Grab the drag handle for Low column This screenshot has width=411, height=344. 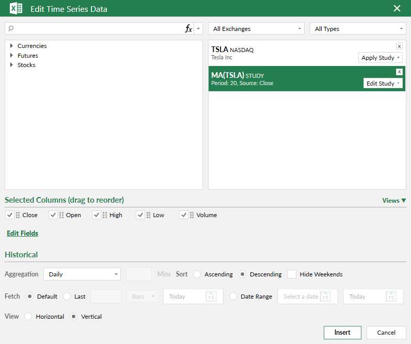click(x=148, y=215)
